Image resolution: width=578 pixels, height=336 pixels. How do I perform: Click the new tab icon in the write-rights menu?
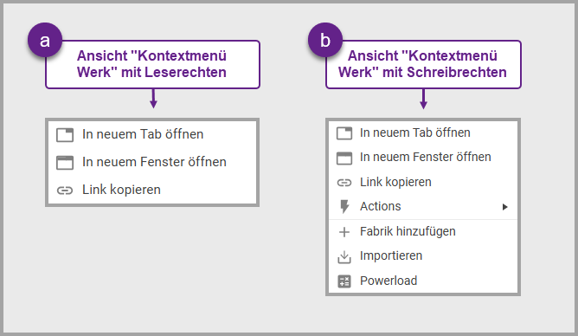coord(344,132)
